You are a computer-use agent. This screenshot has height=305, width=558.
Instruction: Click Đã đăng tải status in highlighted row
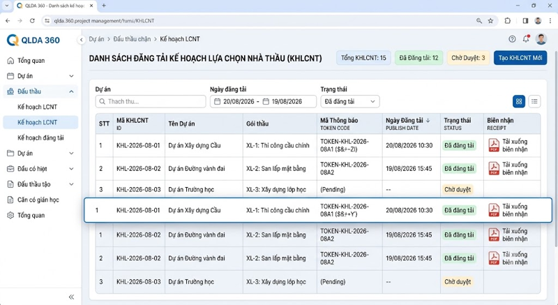pyautogui.click(x=459, y=210)
